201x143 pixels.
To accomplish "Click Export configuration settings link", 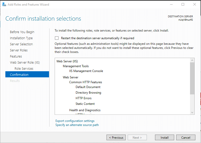I will pos(75,121).
